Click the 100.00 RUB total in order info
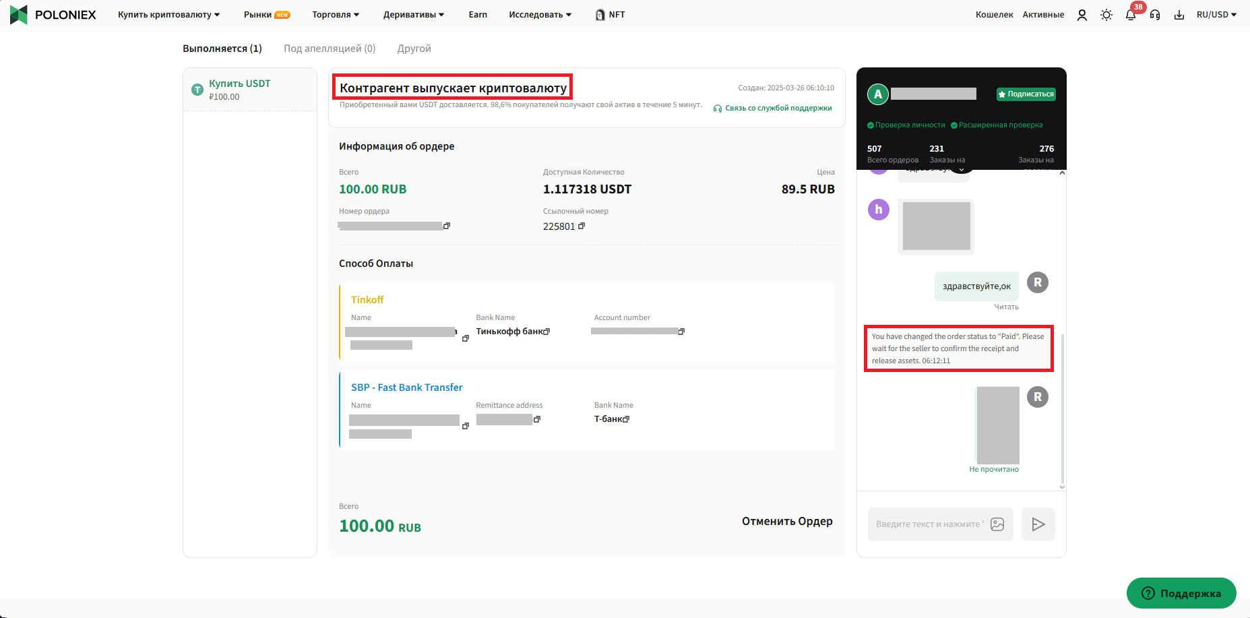 (x=373, y=189)
